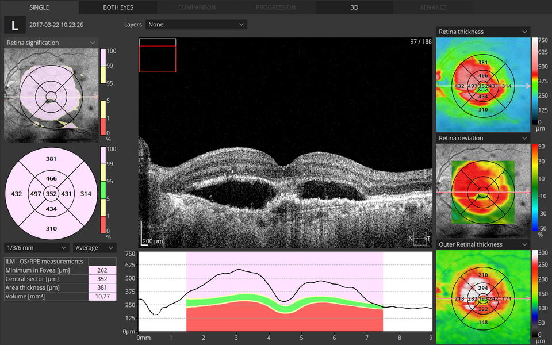Select the SINGLE tab

(39, 7)
